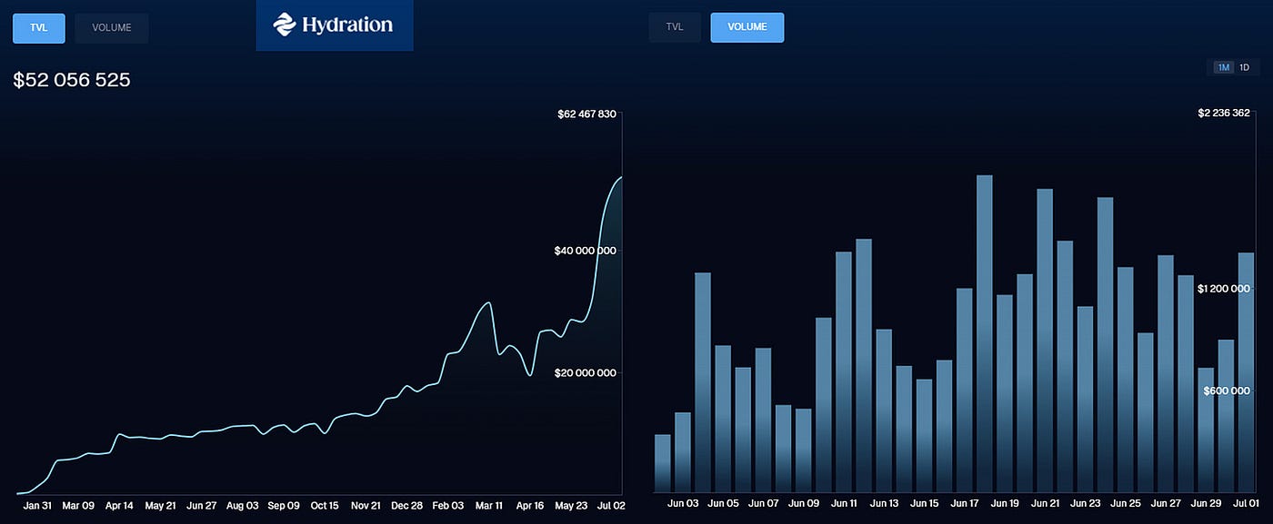The height and width of the screenshot is (524, 1273).
Task: Click the Hydration logo icon
Action: 285,25
